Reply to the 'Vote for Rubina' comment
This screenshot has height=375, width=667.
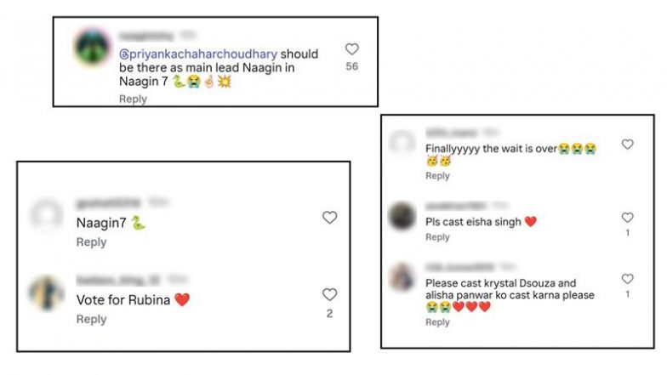pos(91,319)
